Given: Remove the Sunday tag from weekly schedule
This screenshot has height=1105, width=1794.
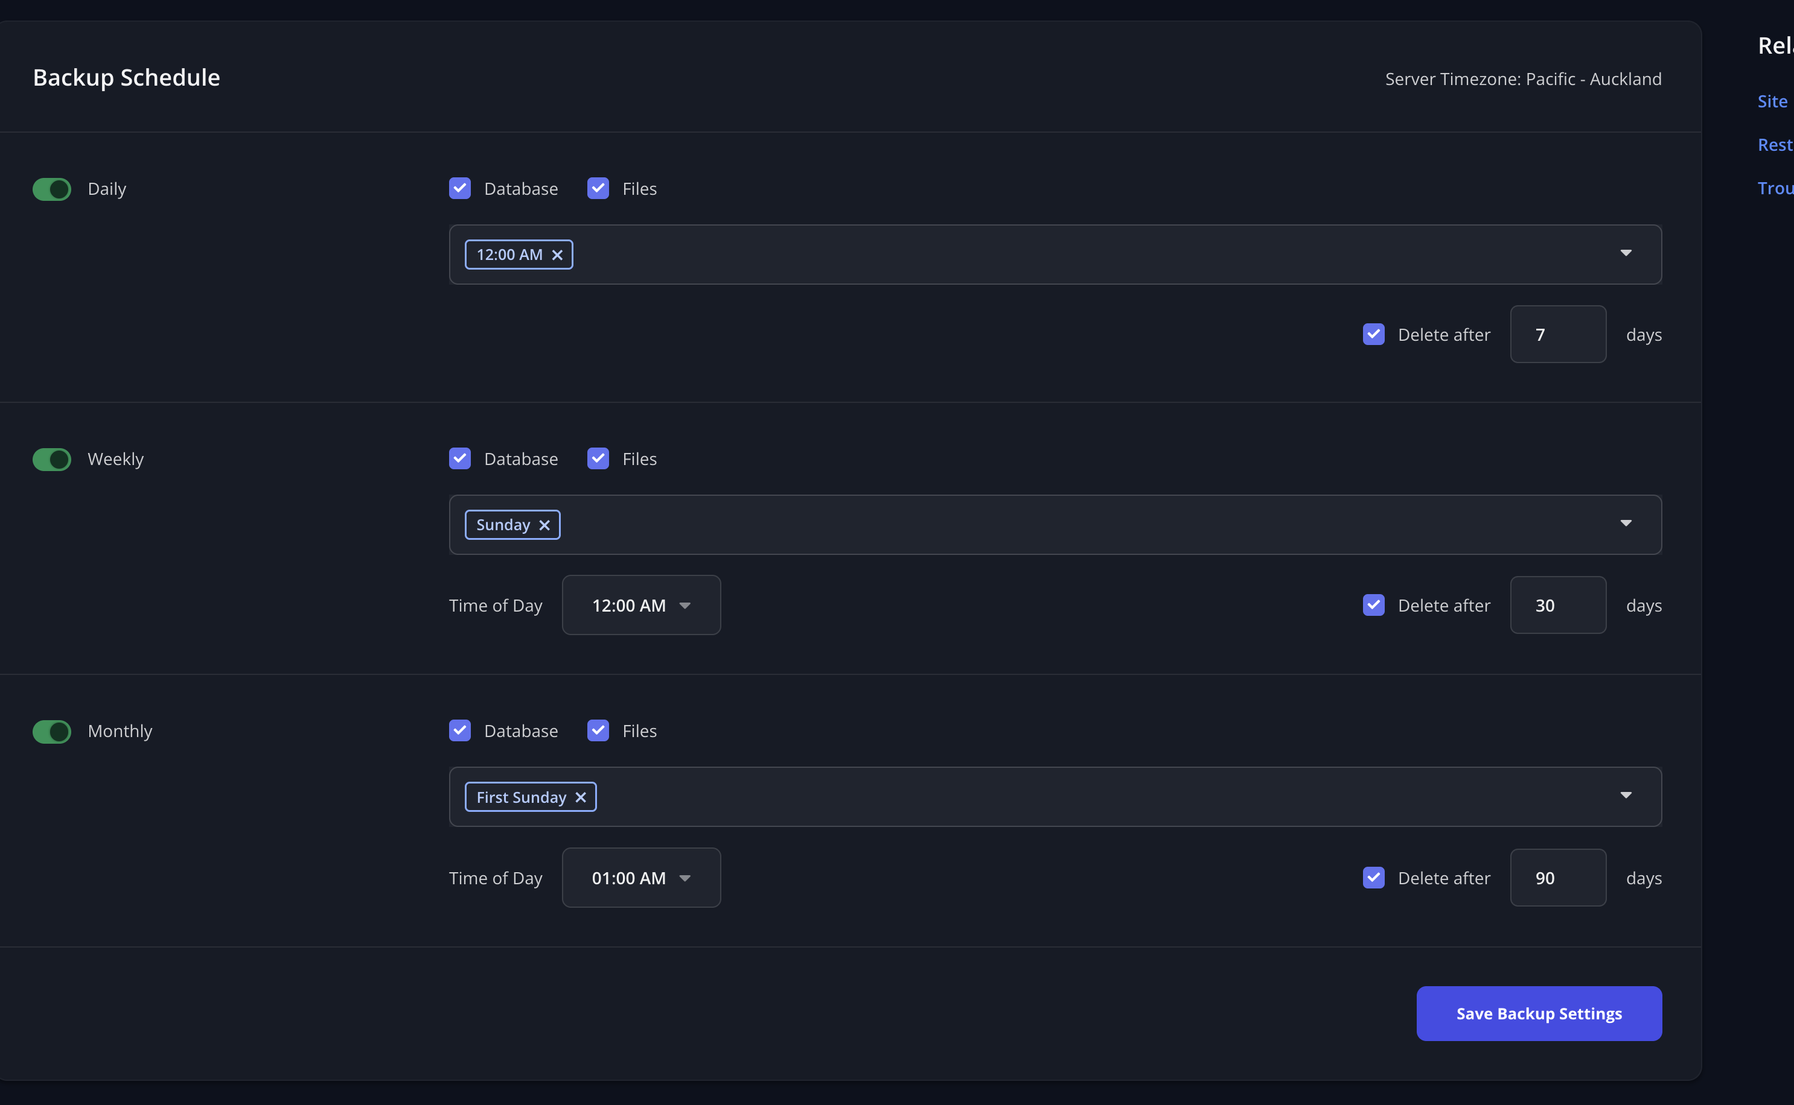Looking at the screenshot, I should 544,525.
